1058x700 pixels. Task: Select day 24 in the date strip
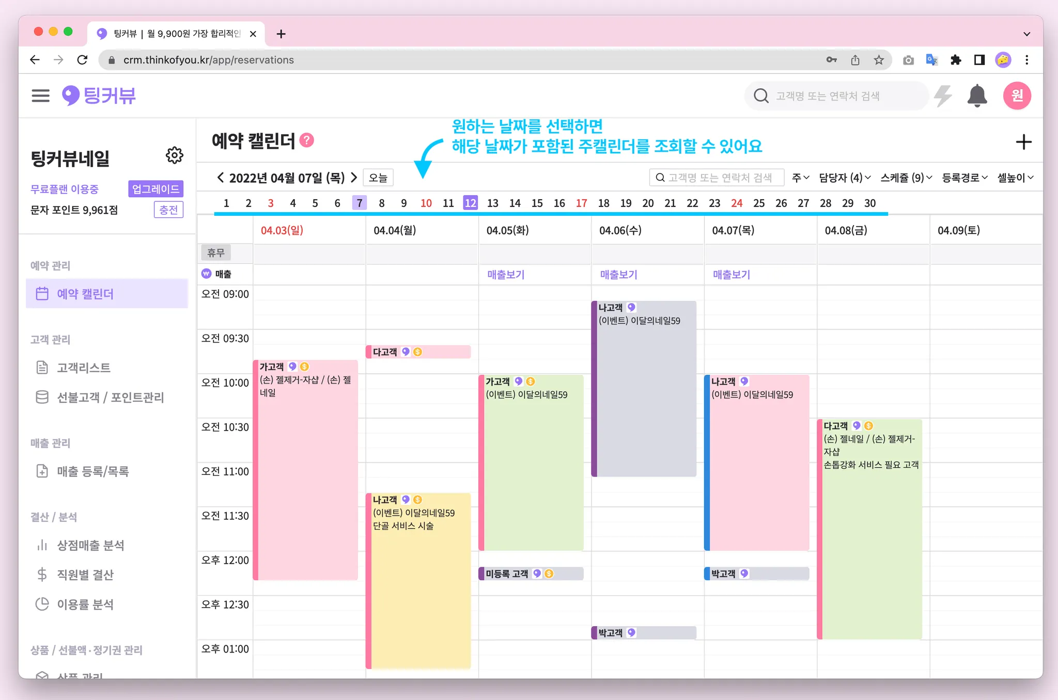(736, 203)
